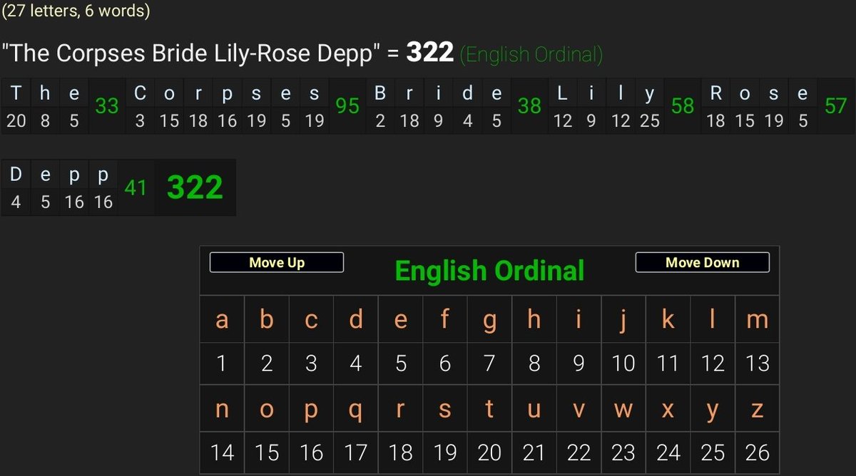The height and width of the screenshot is (476, 856).
Task: Click the '(27 letters, 6 words)' text
Action: tap(75, 11)
